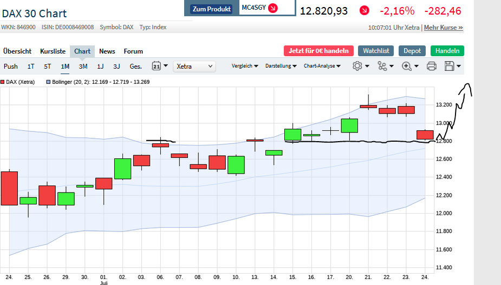Open the Darstellung dropdown menu

281,66
